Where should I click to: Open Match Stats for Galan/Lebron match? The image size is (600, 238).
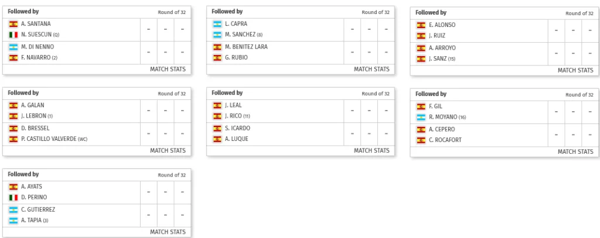click(168, 150)
